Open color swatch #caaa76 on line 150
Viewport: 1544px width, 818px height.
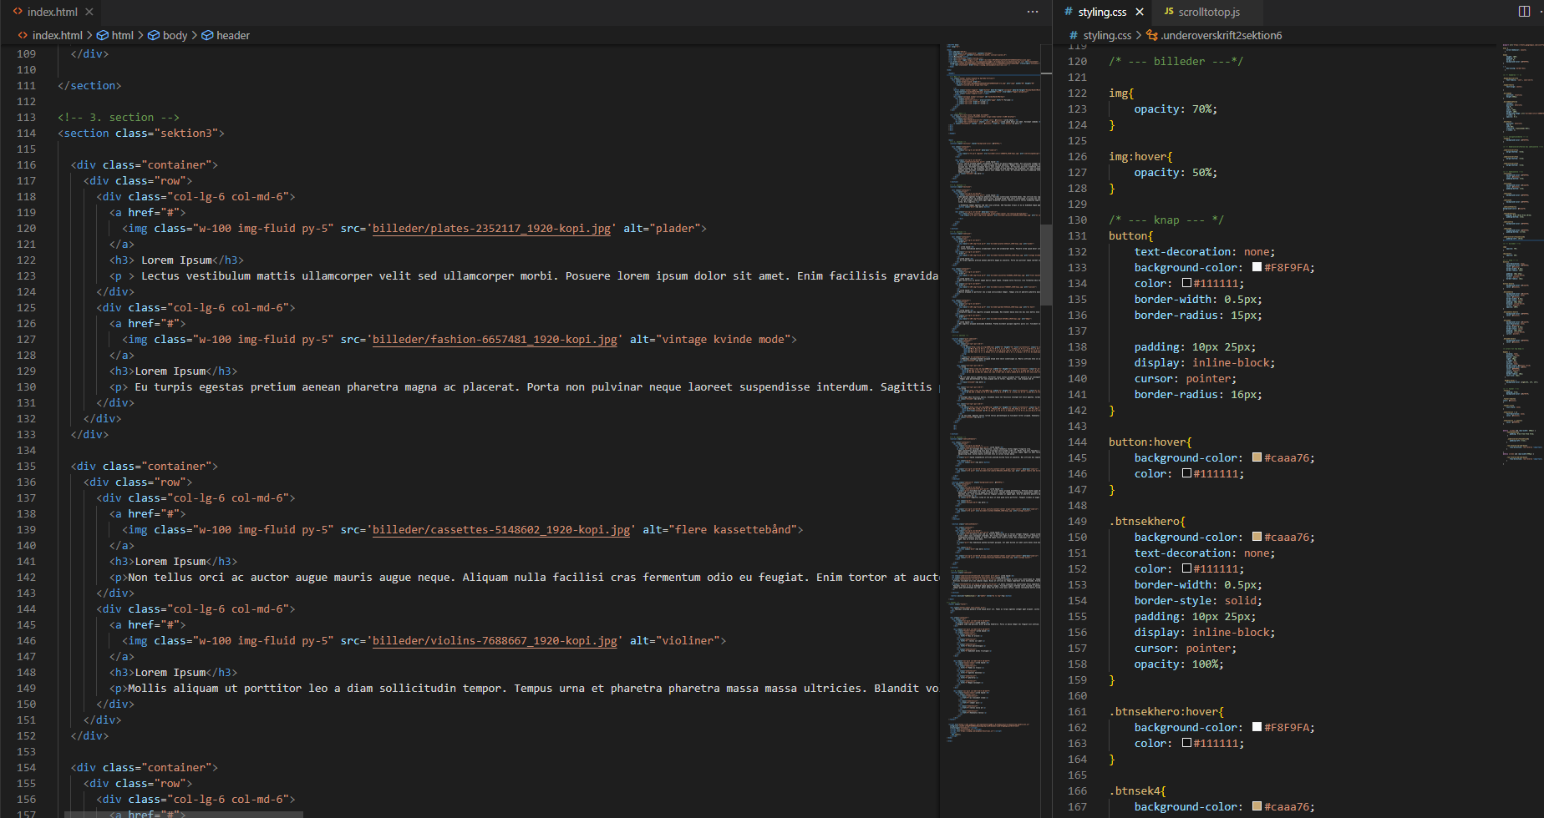1257,538
